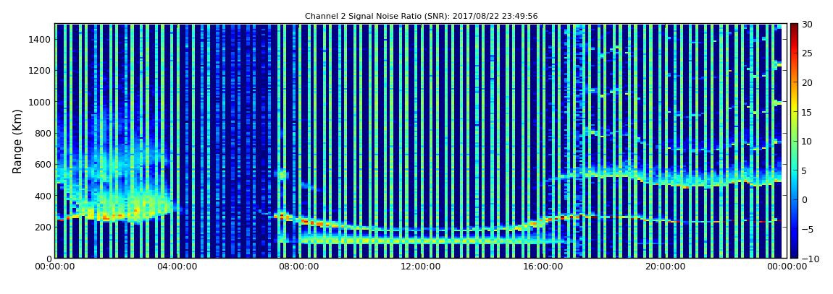
Task: Click the 08:00:00 time axis label
Action: [298, 267]
